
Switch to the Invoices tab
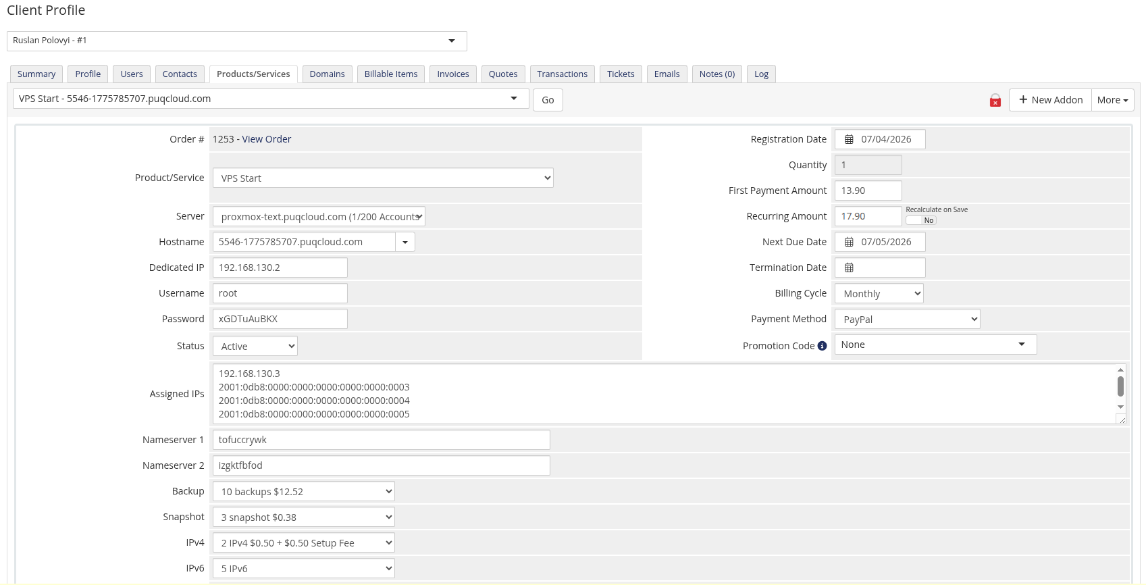(452, 74)
